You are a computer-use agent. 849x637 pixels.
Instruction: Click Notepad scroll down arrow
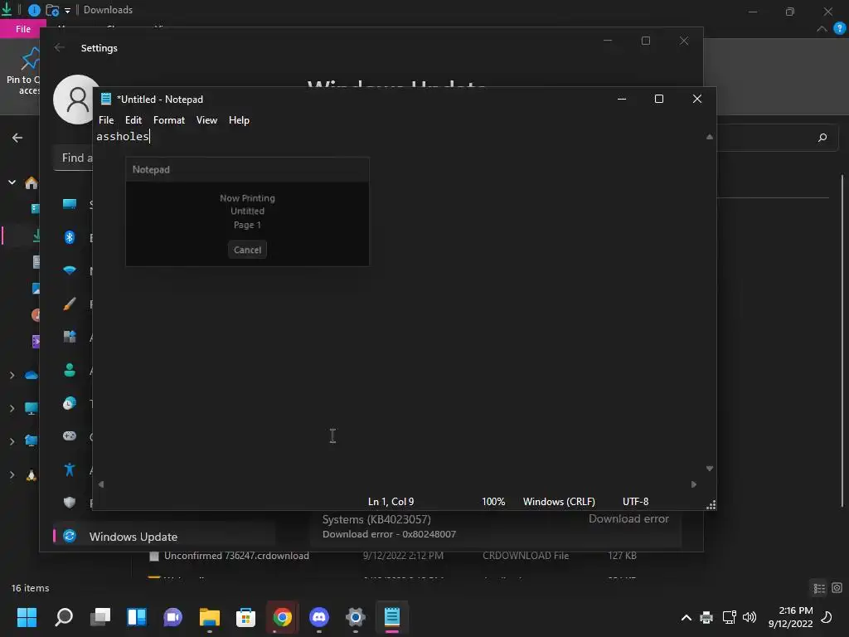click(710, 469)
